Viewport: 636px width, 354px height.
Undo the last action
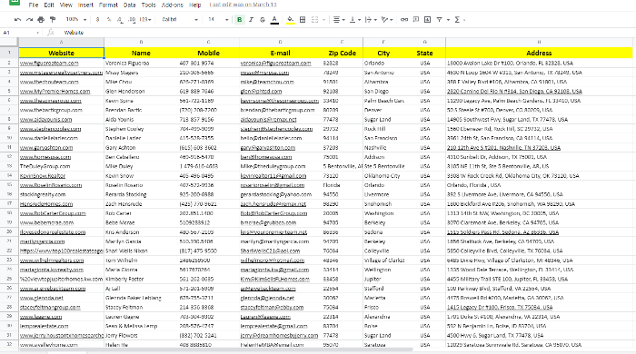click(x=17, y=19)
